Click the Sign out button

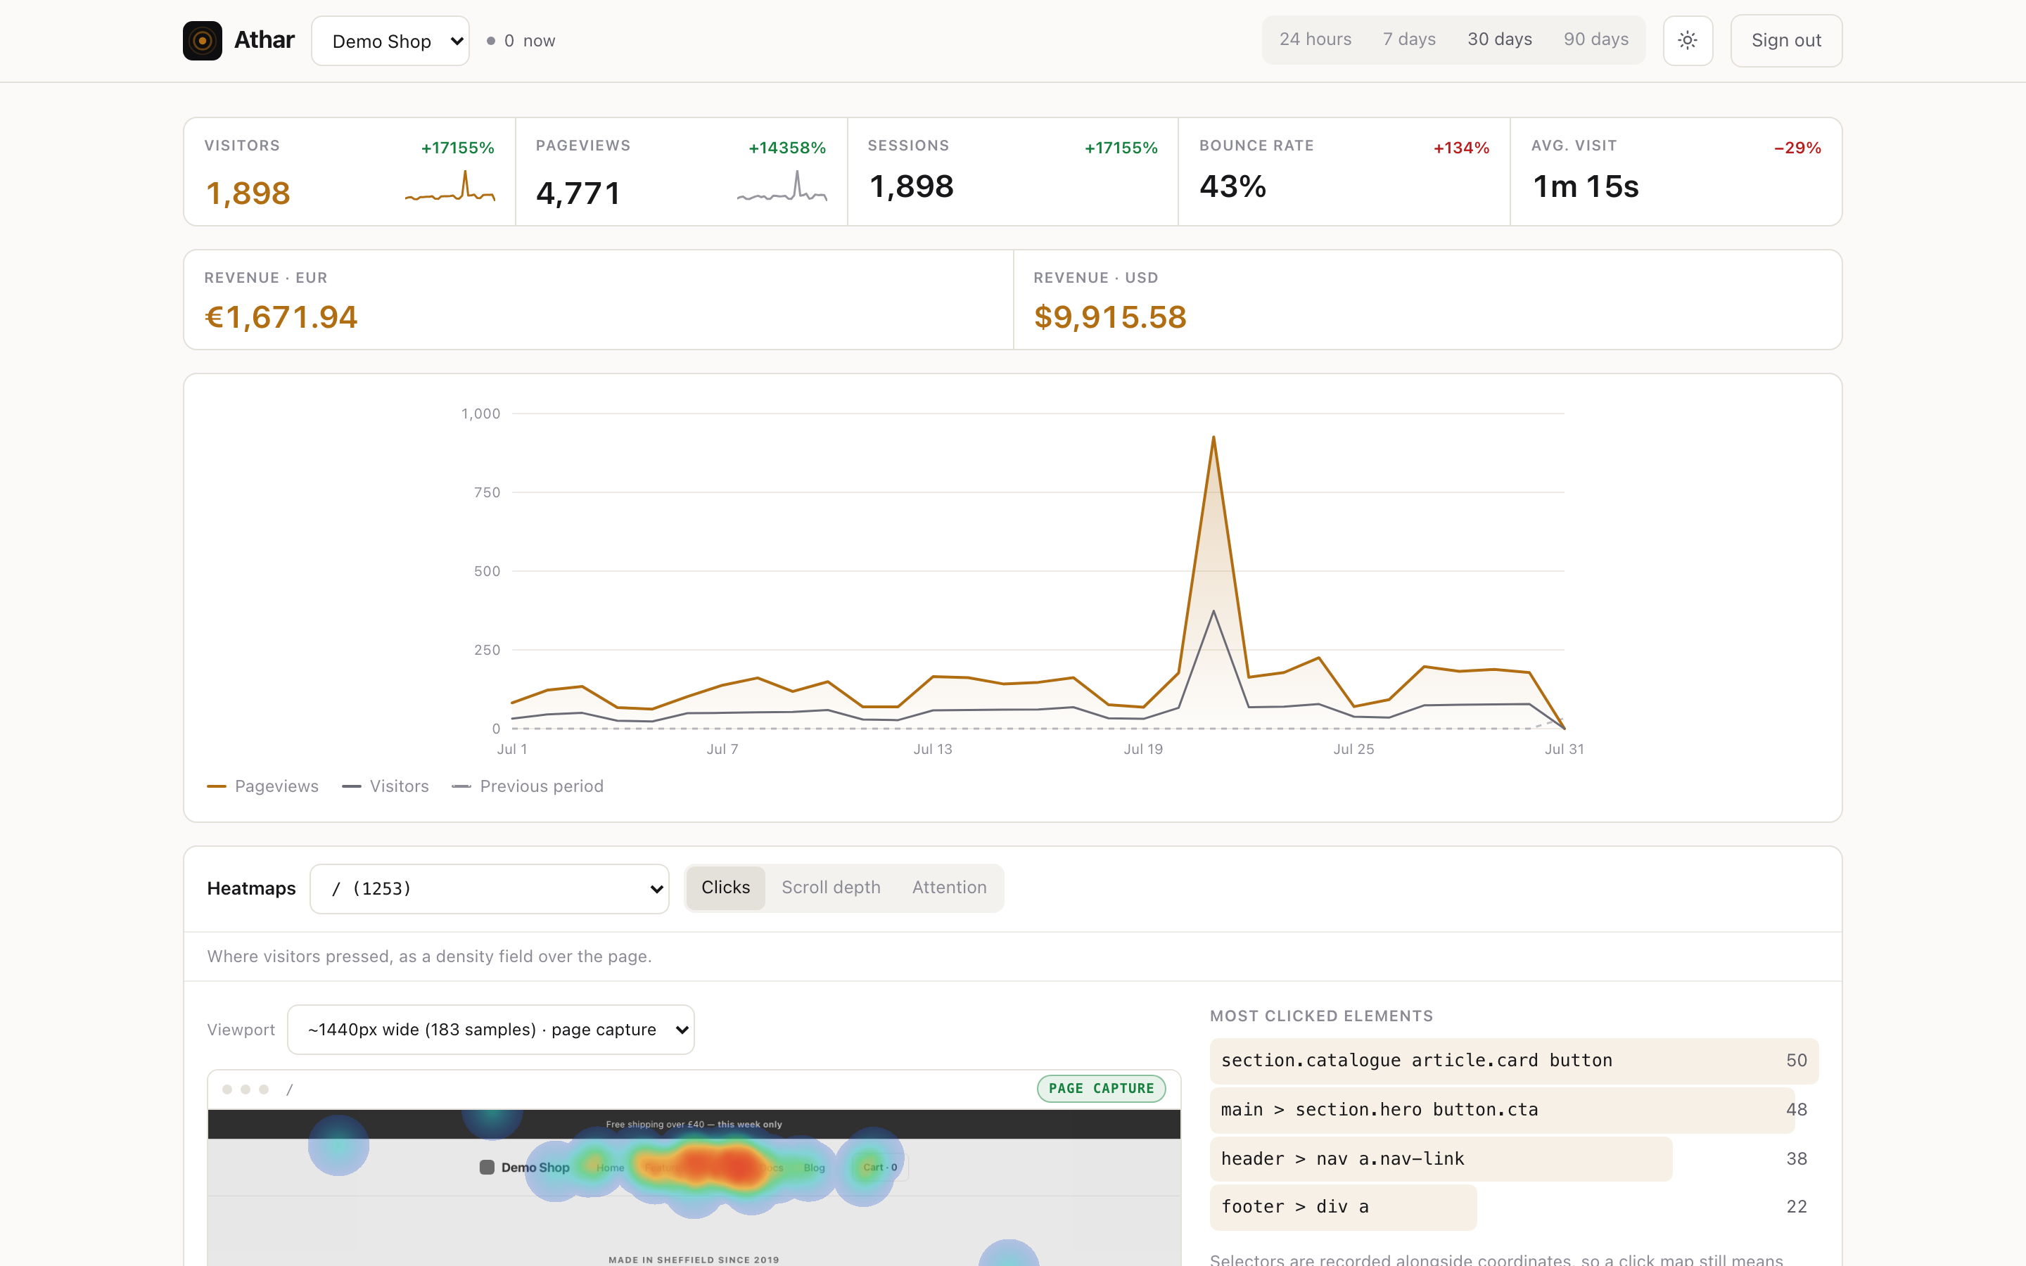[1785, 40]
